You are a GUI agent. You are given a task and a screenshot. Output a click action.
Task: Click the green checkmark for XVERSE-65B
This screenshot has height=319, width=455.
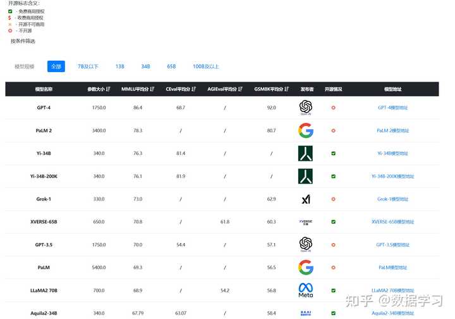point(333,222)
